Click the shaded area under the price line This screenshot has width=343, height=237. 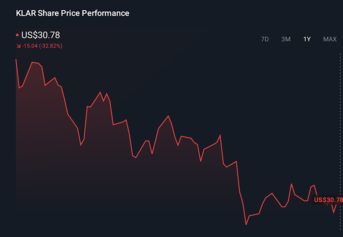tap(107, 178)
